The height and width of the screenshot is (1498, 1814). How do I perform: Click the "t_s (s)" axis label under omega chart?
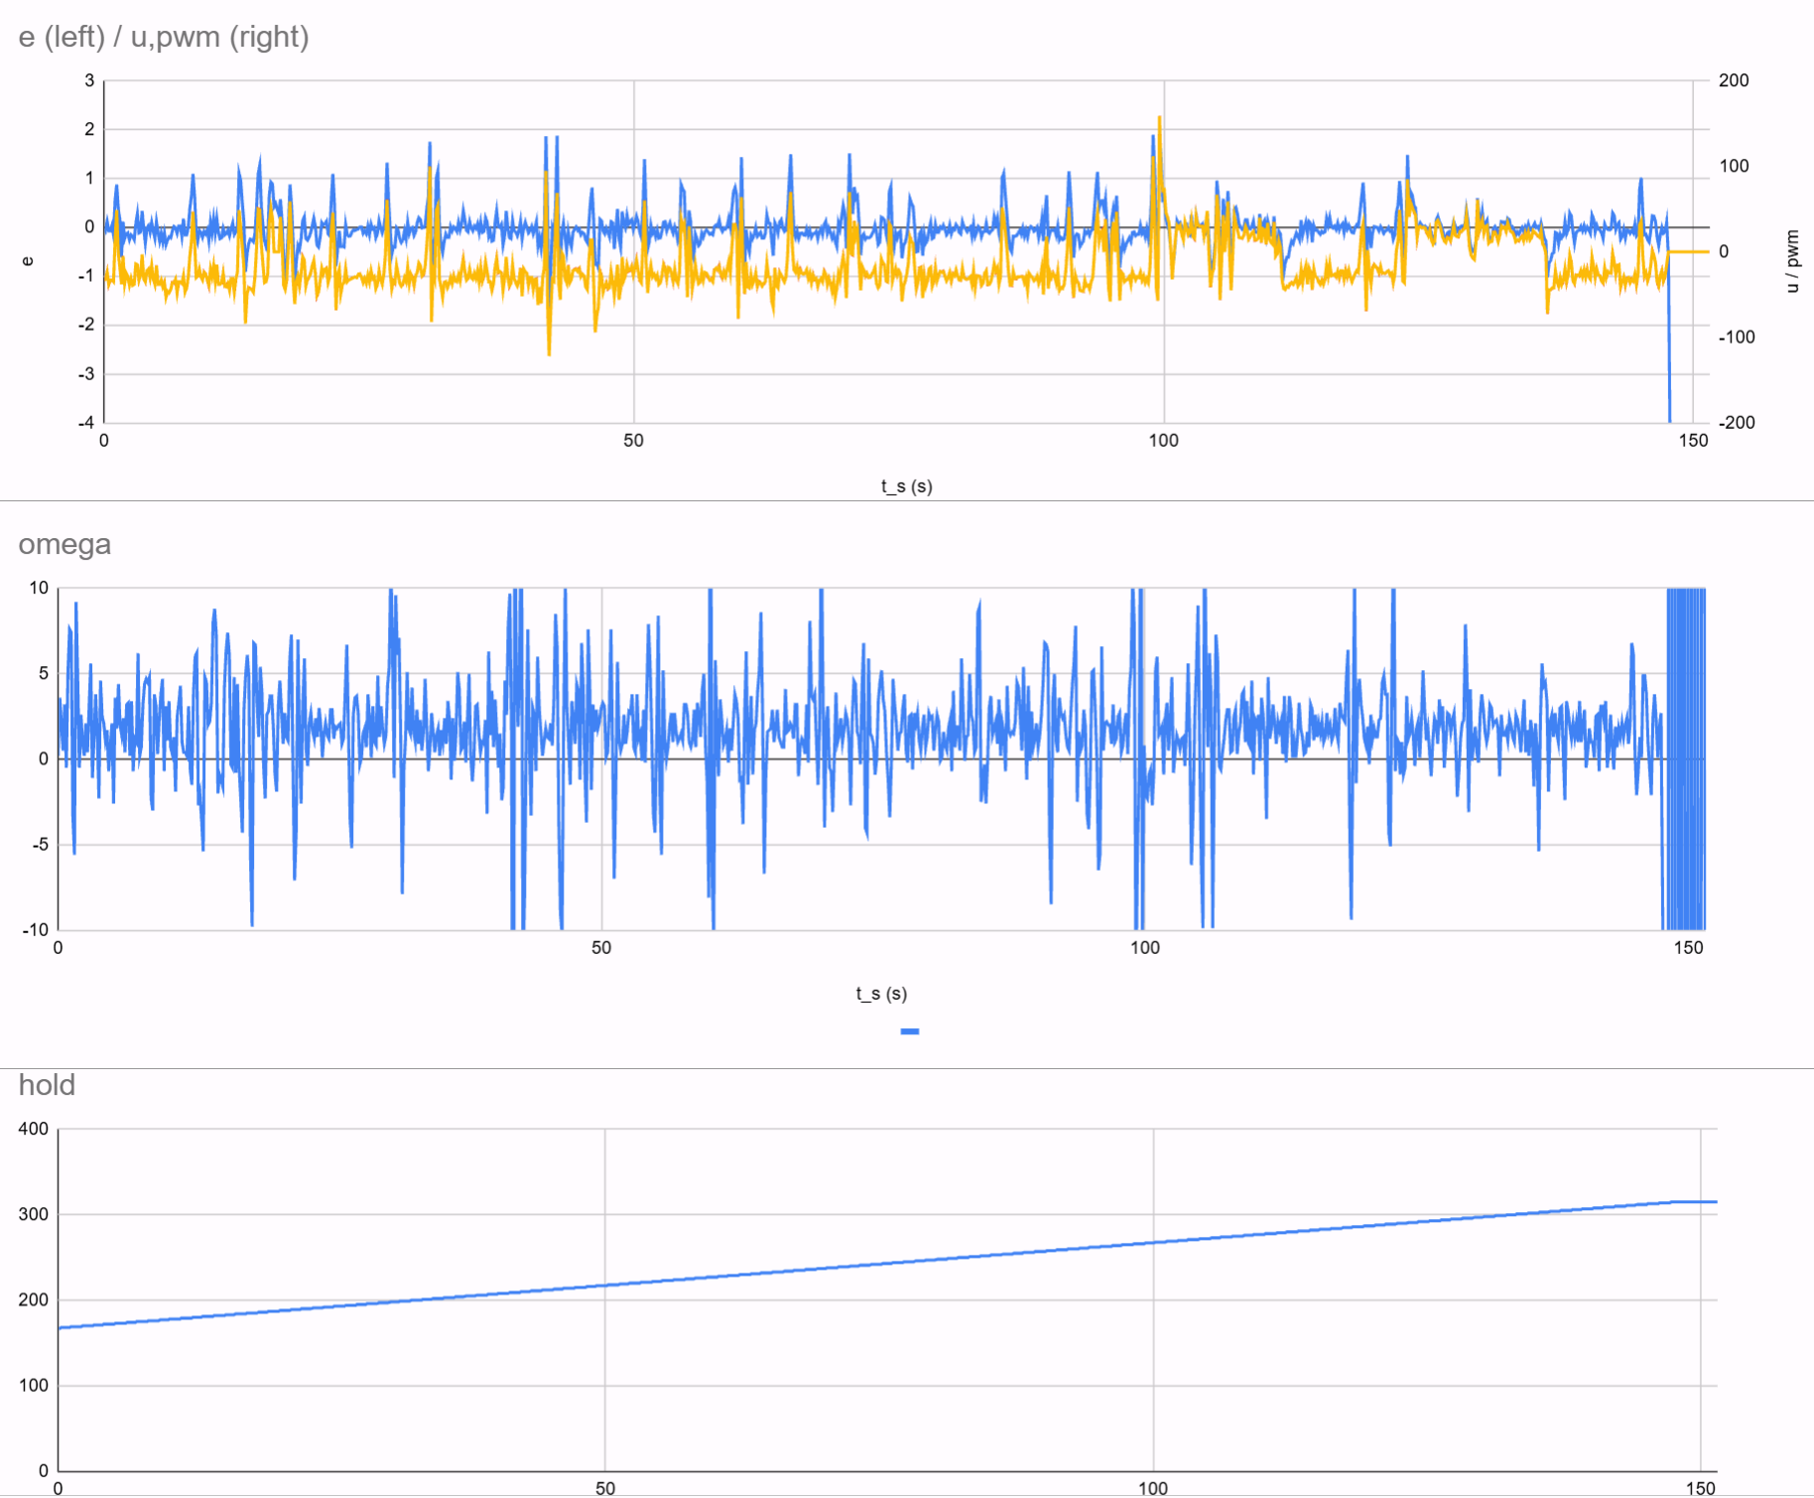click(881, 994)
